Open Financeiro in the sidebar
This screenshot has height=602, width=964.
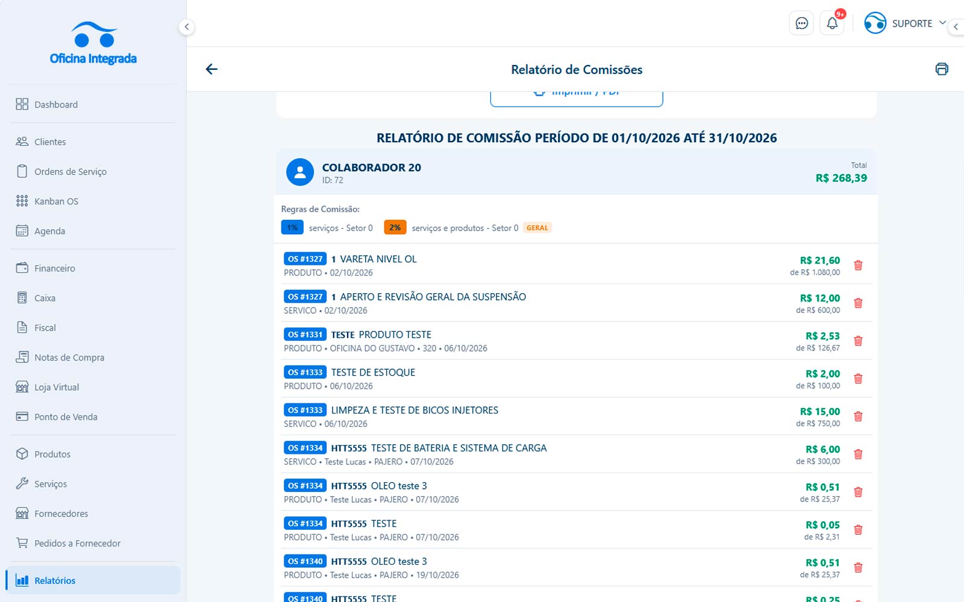tap(93, 268)
